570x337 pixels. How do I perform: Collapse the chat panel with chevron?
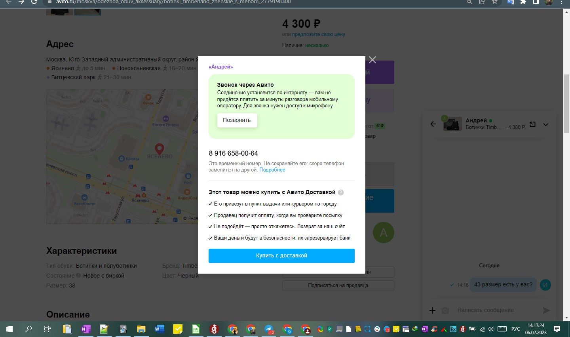[x=545, y=125]
